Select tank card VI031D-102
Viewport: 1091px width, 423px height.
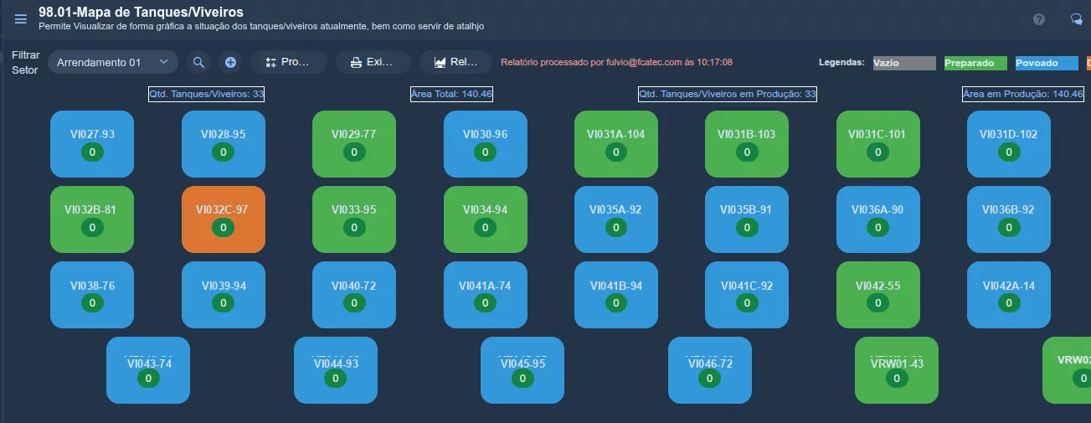pyautogui.click(x=1009, y=144)
